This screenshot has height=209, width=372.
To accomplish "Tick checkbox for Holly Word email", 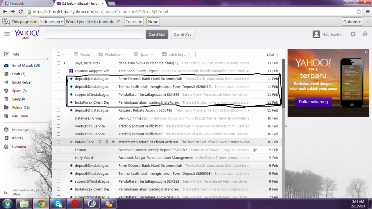I will 59,158.
